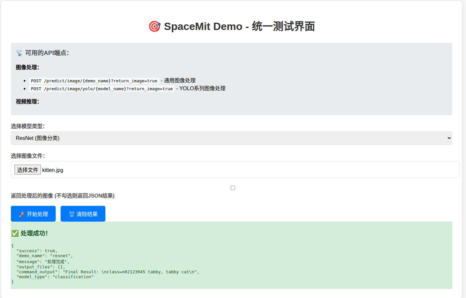Click the command_output line in the JSON result

[x=108, y=272]
